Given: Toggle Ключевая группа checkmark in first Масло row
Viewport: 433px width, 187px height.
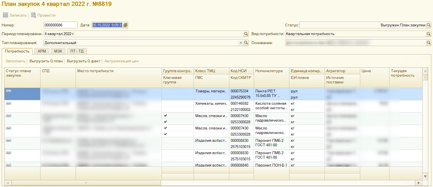Looking at the screenshot, I should click(x=166, y=122).
